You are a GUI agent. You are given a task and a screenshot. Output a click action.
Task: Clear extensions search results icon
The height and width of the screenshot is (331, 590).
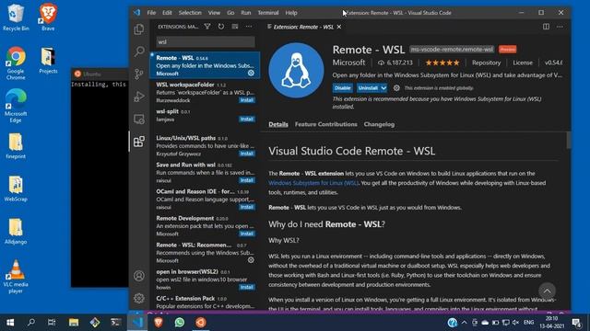coord(235,27)
